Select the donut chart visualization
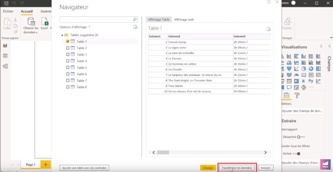 (311, 68)
